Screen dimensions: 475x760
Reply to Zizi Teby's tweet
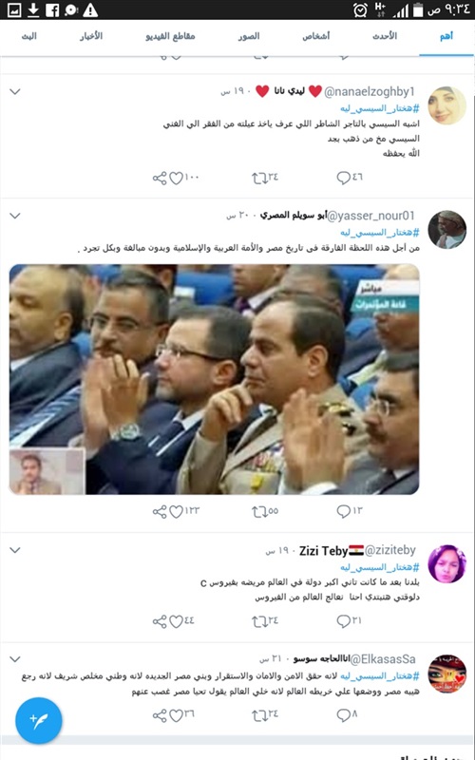tap(343, 621)
